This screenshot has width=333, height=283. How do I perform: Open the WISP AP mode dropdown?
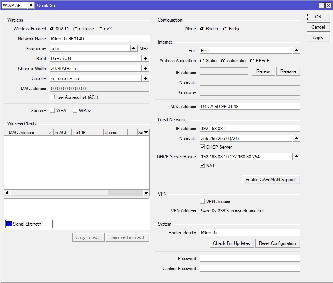pos(31,6)
